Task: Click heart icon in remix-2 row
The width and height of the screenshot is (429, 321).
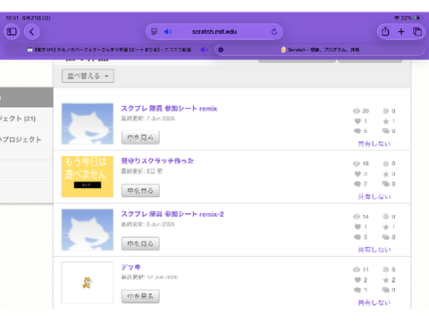Action: click(x=357, y=226)
